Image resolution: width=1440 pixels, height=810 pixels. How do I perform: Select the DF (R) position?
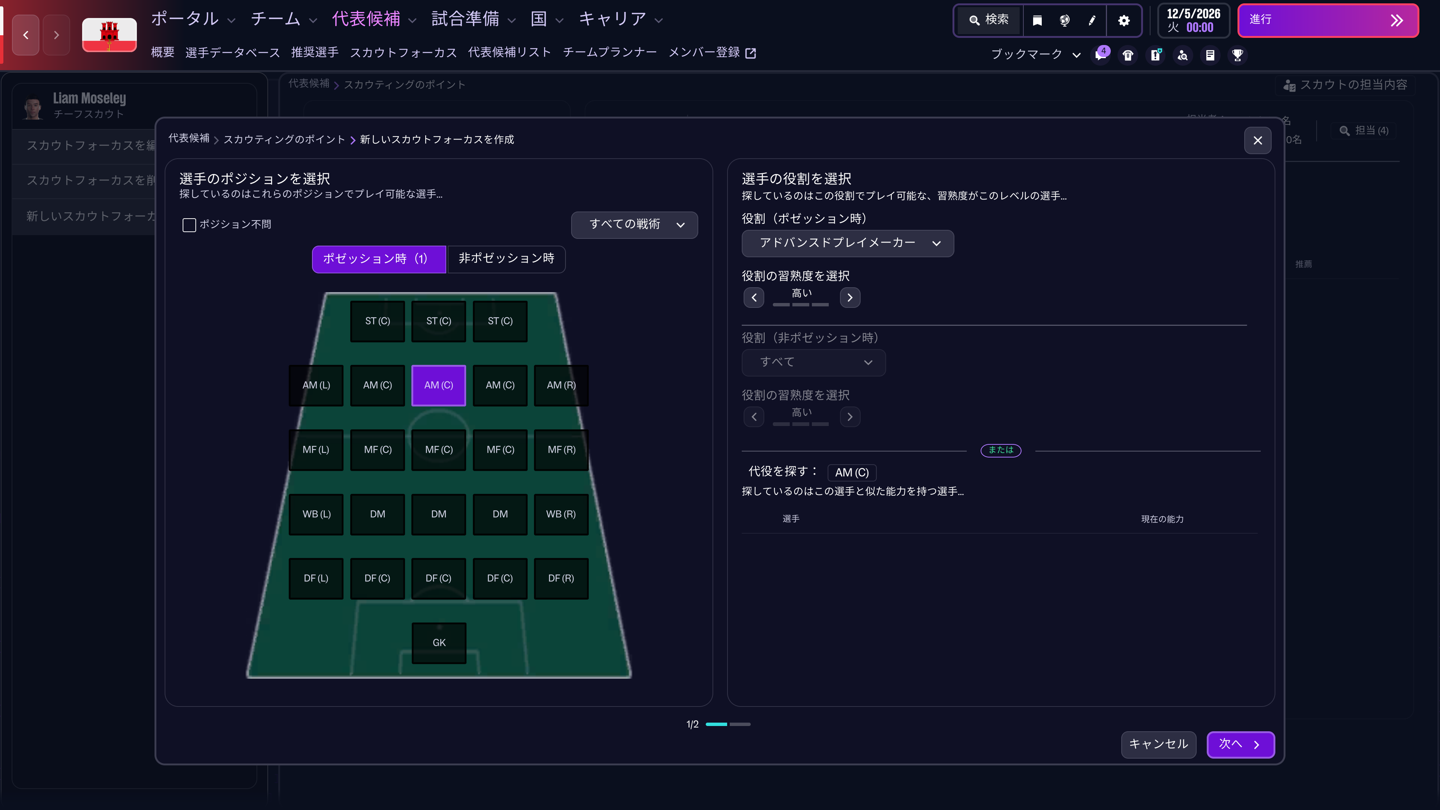561,578
